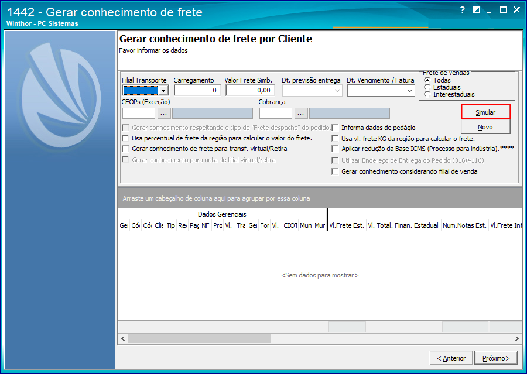Check Usa vl. frete KG da região
The width and height of the screenshot is (527, 374).
click(x=335, y=139)
